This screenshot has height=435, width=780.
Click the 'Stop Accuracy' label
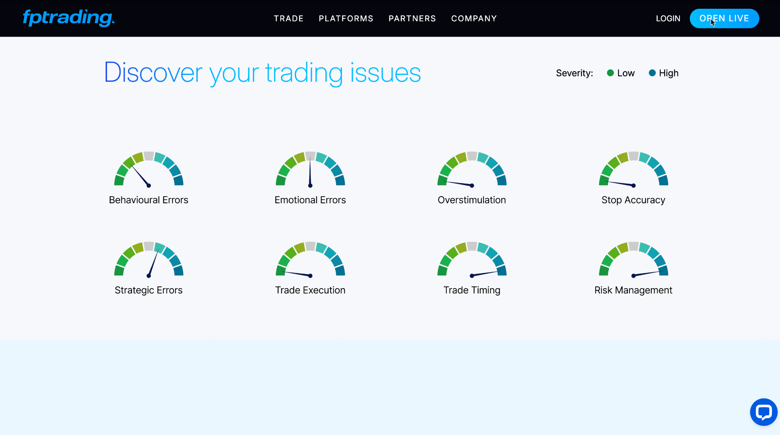[x=633, y=200]
